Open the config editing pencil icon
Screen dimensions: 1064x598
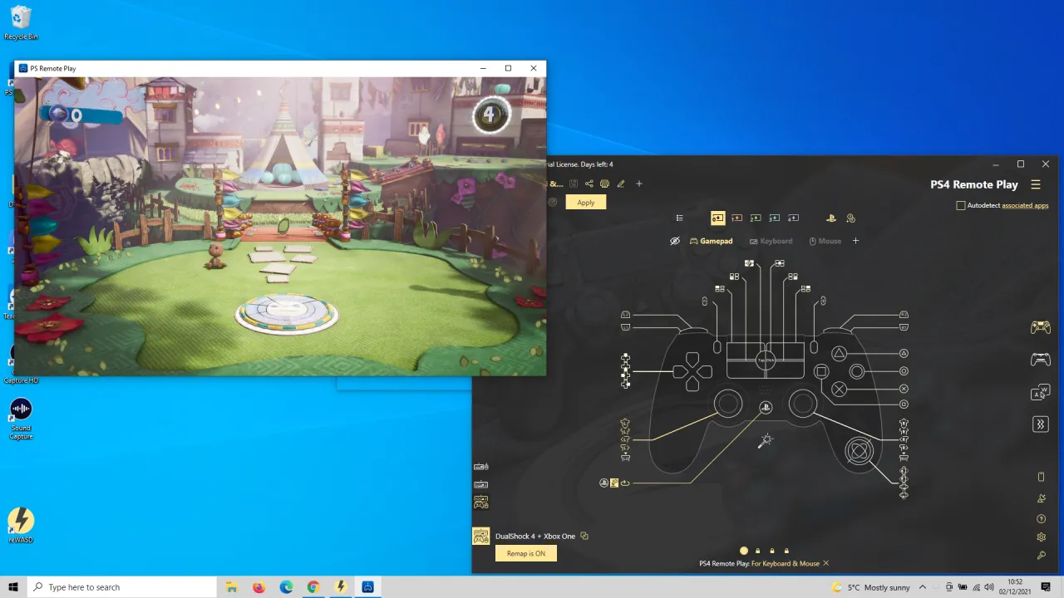point(620,184)
